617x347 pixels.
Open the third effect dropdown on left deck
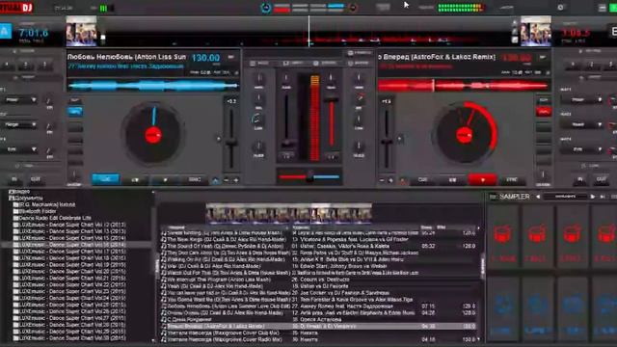19,149
